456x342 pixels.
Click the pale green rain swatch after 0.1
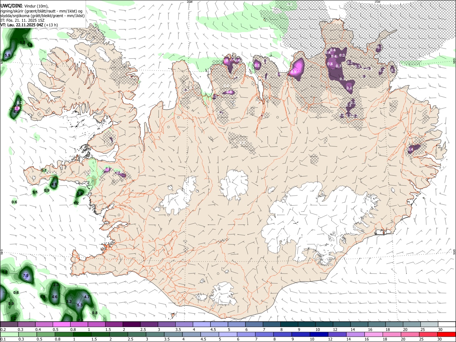9,334
